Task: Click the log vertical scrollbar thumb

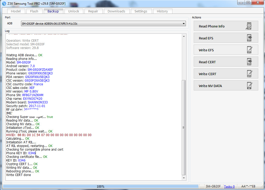Action: pyautogui.click(x=184, y=128)
